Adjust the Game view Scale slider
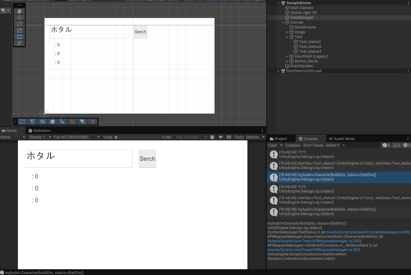411x275 pixels. point(116,137)
